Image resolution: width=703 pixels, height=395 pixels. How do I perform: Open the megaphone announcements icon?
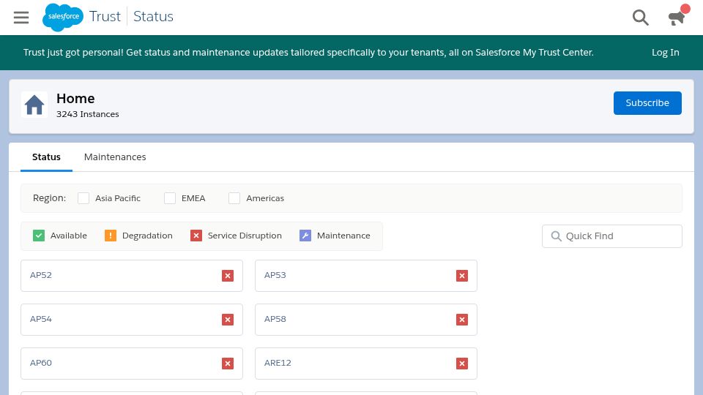point(677,18)
